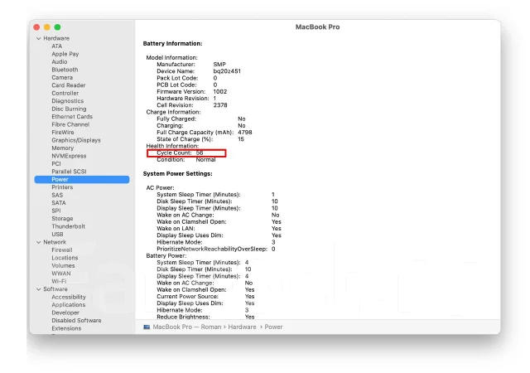Select Extensions under Software

pyautogui.click(x=66, y=328)
